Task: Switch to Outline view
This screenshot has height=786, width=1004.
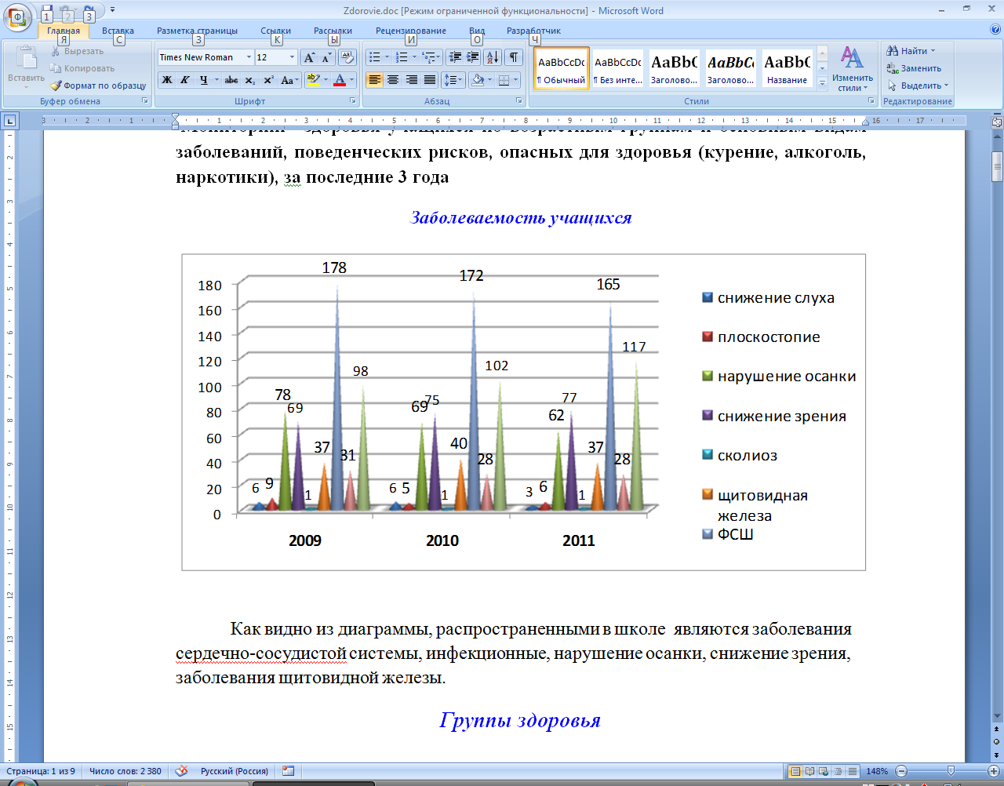Action: 838,771
